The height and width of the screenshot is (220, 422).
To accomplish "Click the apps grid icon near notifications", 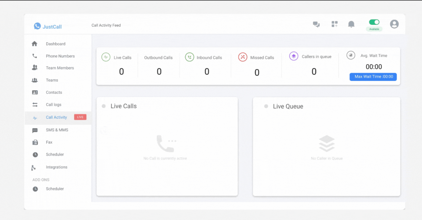I will (334, 24).
